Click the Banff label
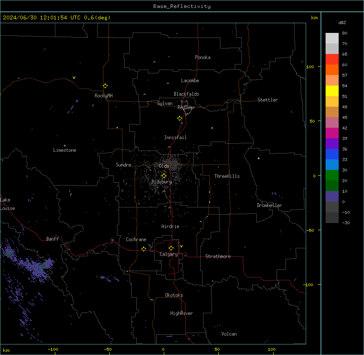364x355 pixels. click(x=52, y=239)
